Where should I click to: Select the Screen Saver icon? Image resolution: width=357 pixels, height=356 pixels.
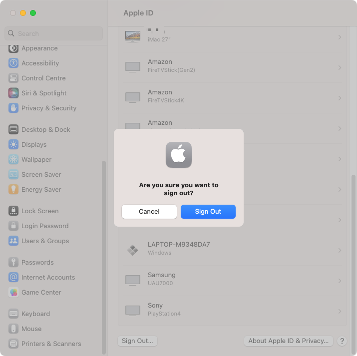tap(13, 175)
